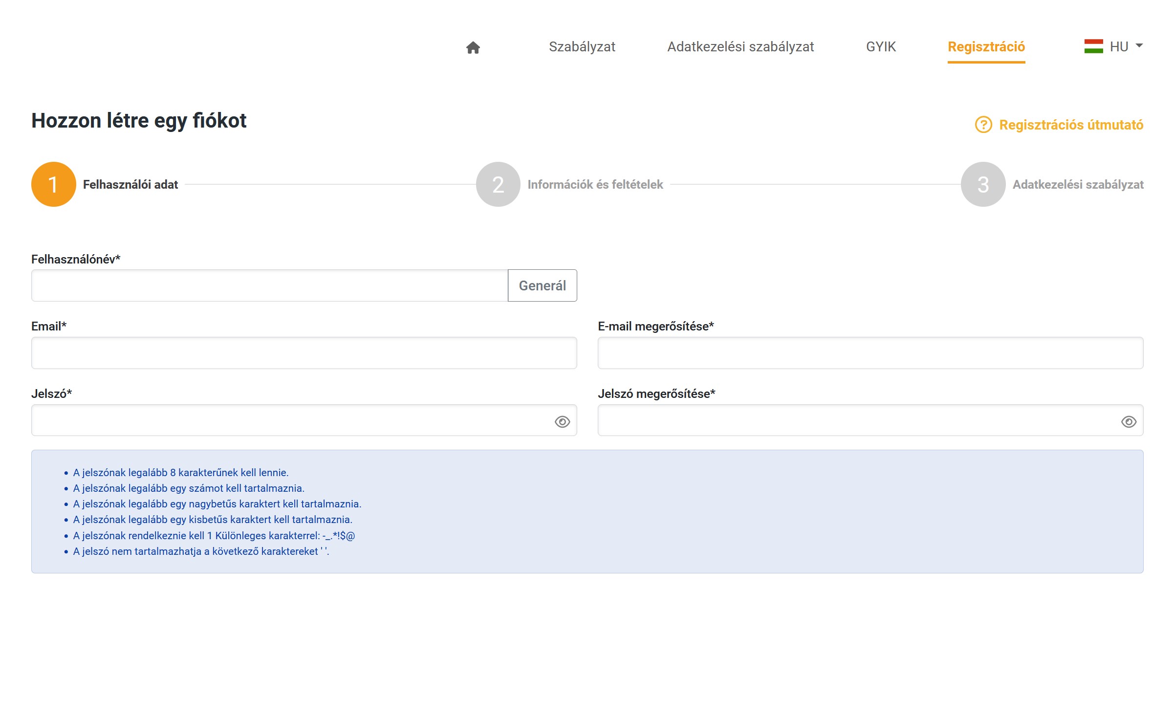Click the kisbetűs karaktert password rule
This screenshot has width=1174, height=722.
tap(213, 520)
